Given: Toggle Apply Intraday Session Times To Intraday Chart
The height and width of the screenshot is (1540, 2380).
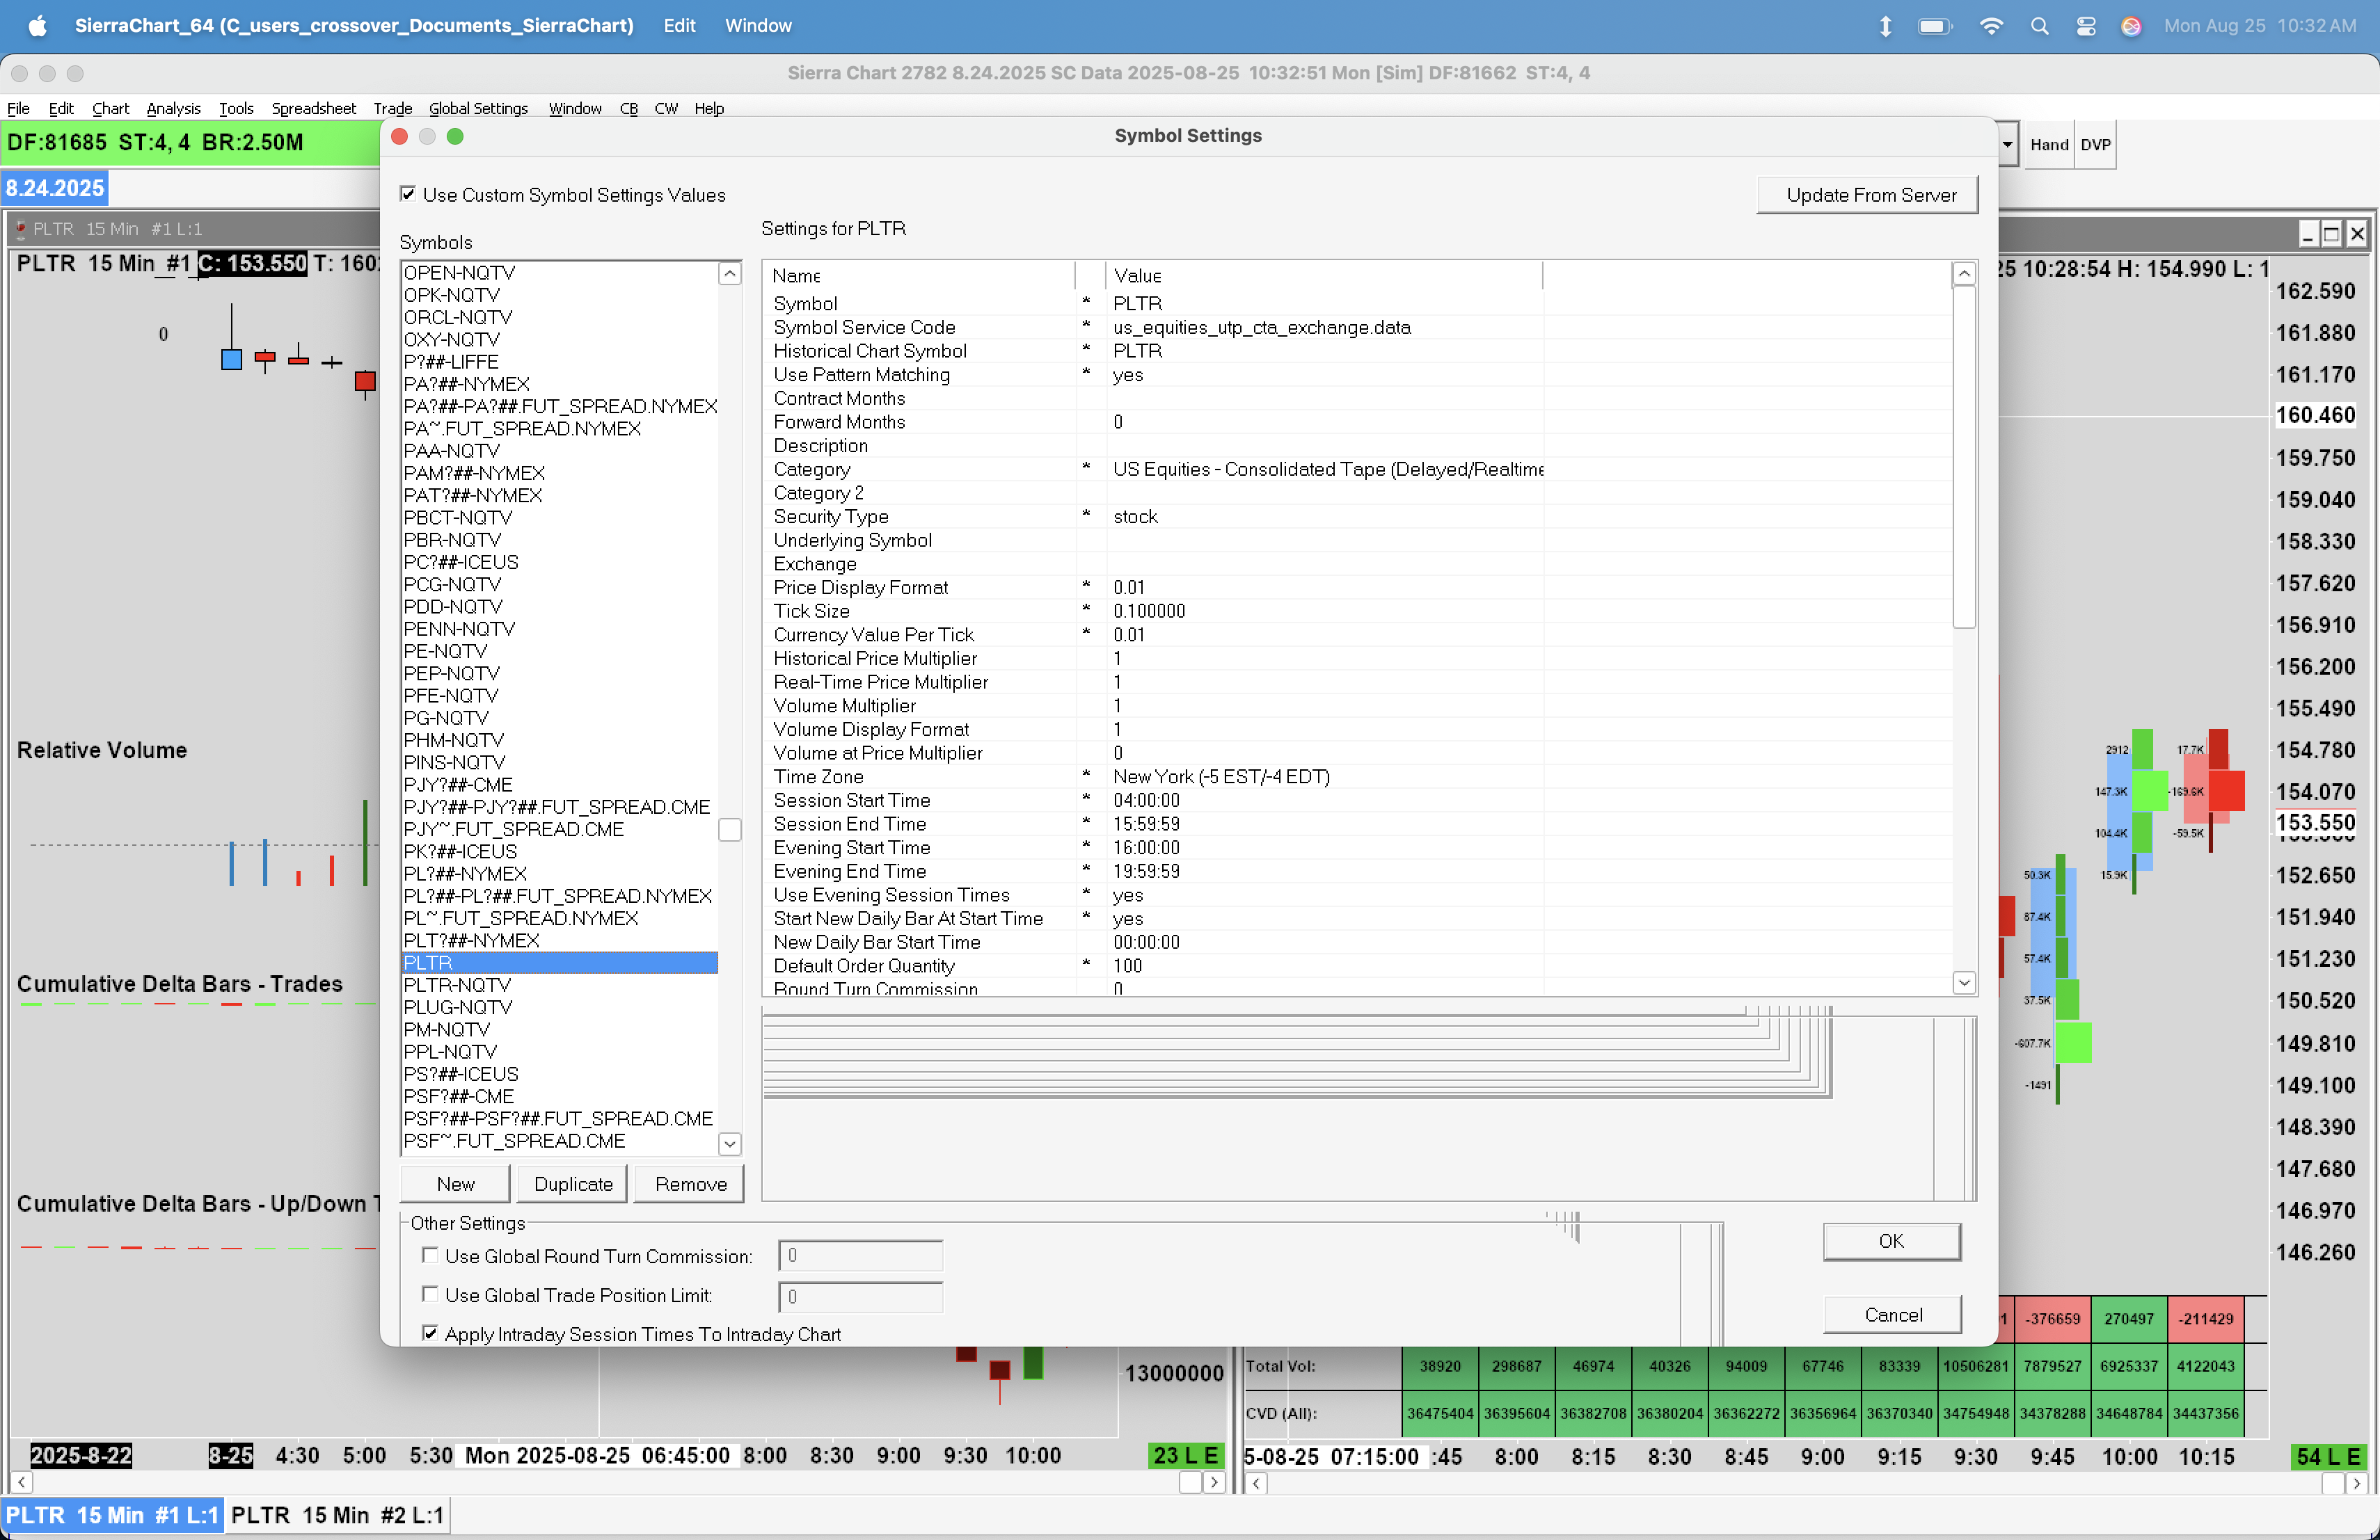Looking at the screenshot, I should [430, 1333].
